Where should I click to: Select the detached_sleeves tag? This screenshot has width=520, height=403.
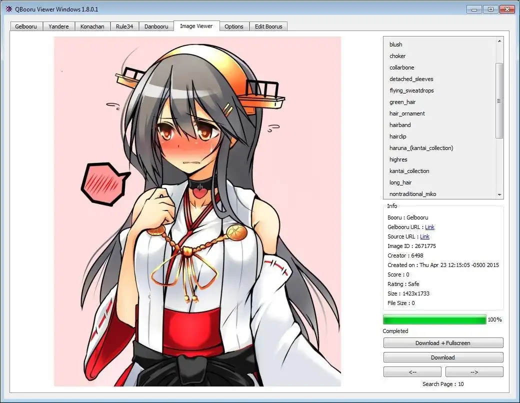click(x=411, y=79)
